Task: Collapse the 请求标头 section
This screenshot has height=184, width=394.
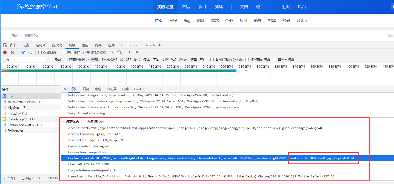Action: tap(65, 121)
